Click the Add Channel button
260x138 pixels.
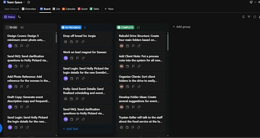[x=11, y=9]
